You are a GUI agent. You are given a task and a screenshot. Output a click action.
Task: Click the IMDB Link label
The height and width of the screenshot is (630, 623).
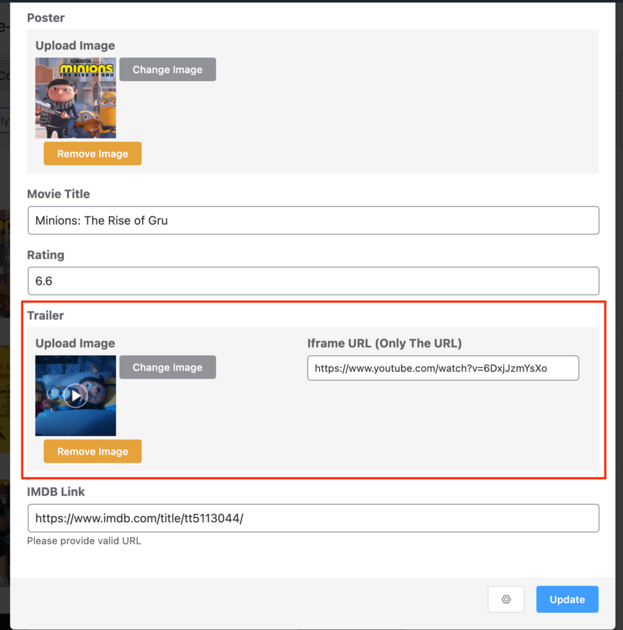click(x=56, y=492)
